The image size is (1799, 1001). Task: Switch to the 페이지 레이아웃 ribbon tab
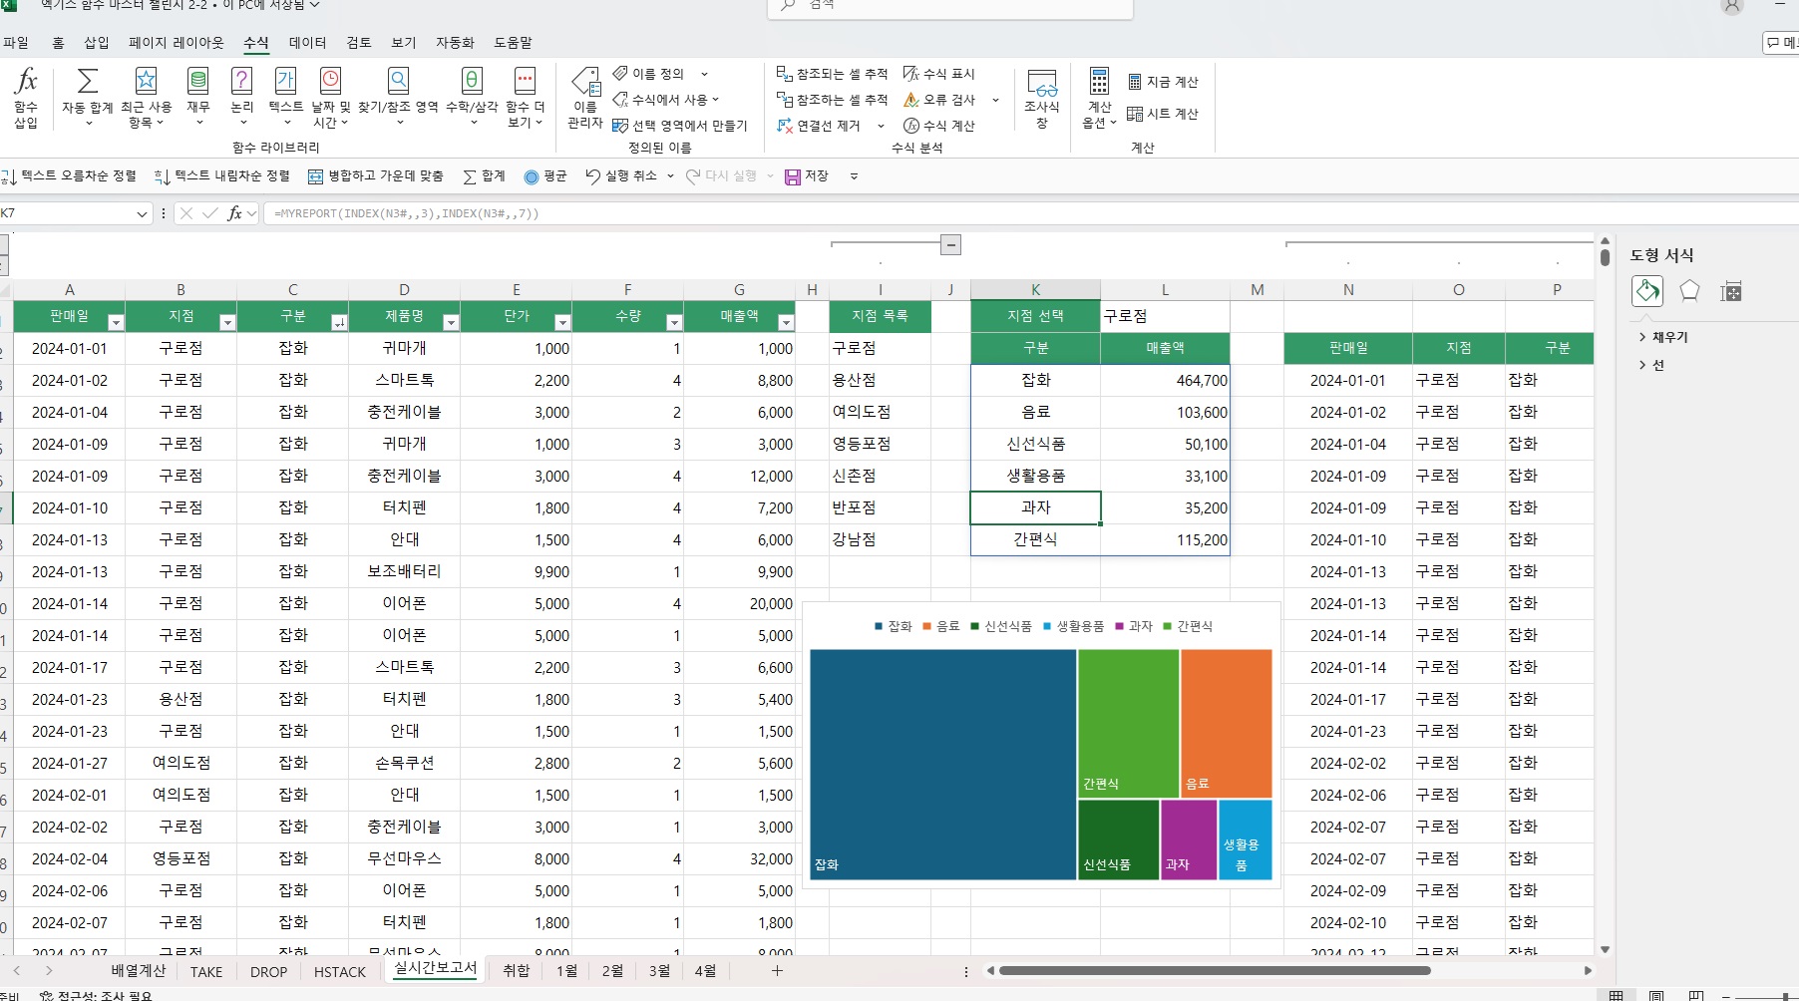click(x=177, y=43)
